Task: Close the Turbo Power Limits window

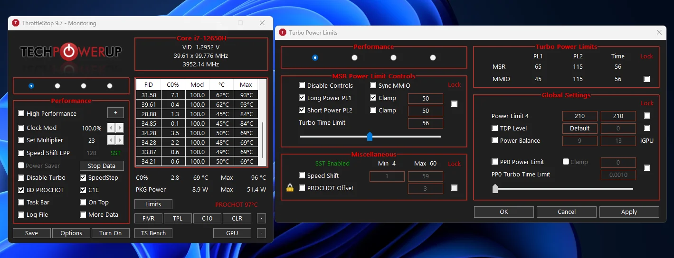Action: 659,32
